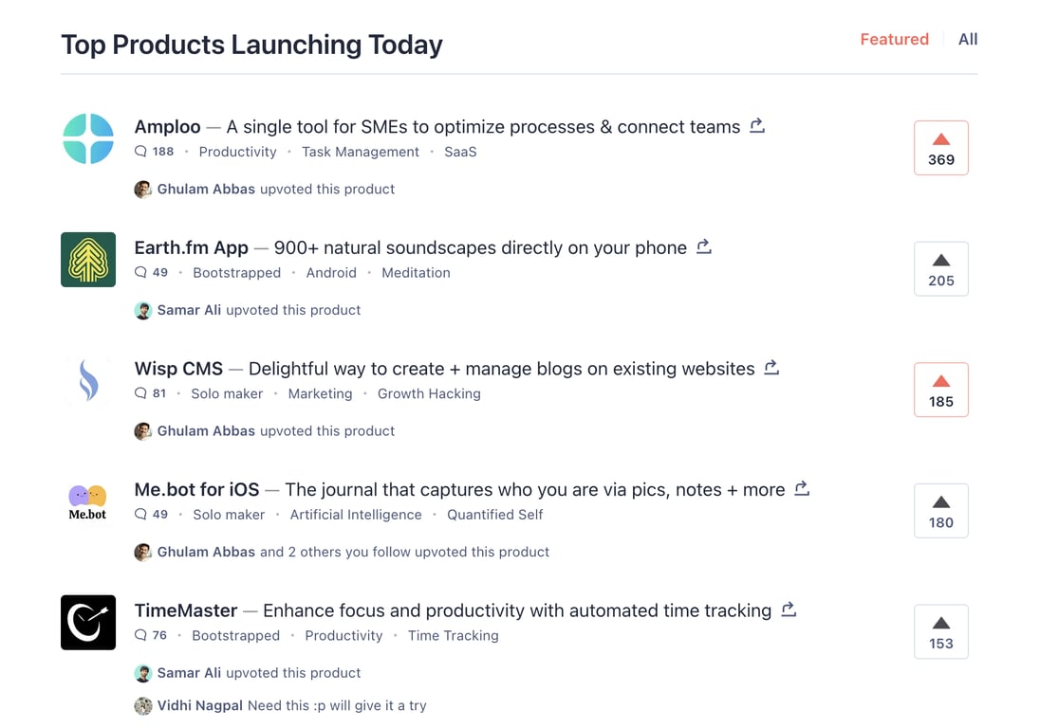Open Amploo in new tab via share icon

click(x=757, y=125)
